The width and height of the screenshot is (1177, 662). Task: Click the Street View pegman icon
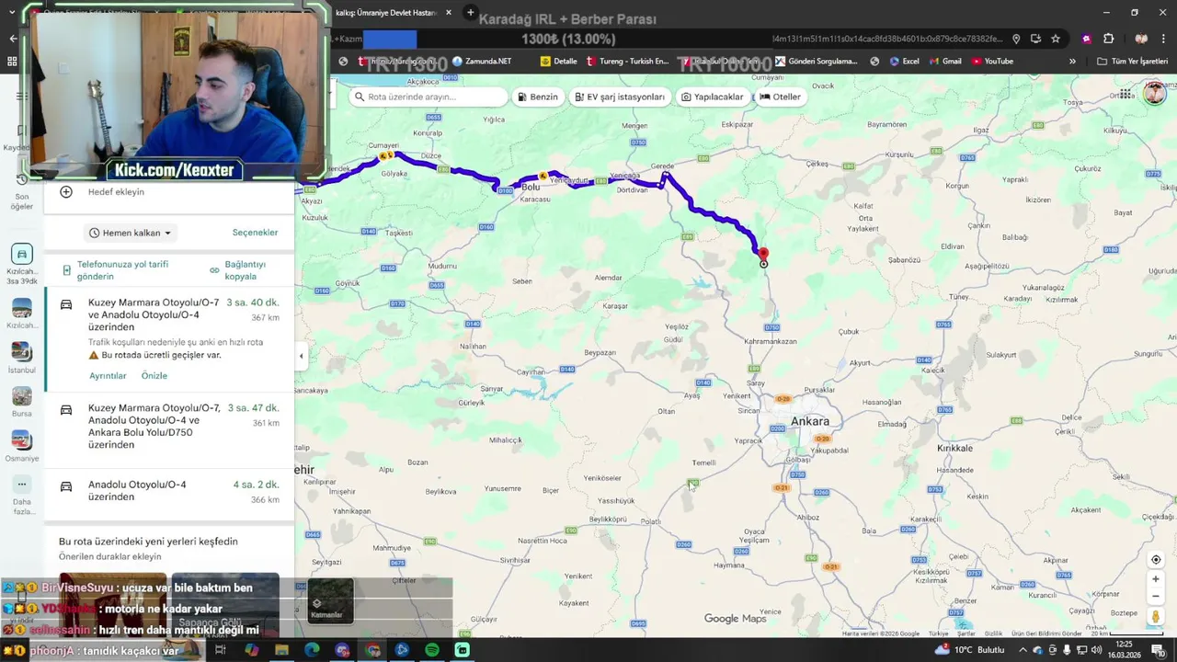pyautogui.click(x=1156, y=617)
